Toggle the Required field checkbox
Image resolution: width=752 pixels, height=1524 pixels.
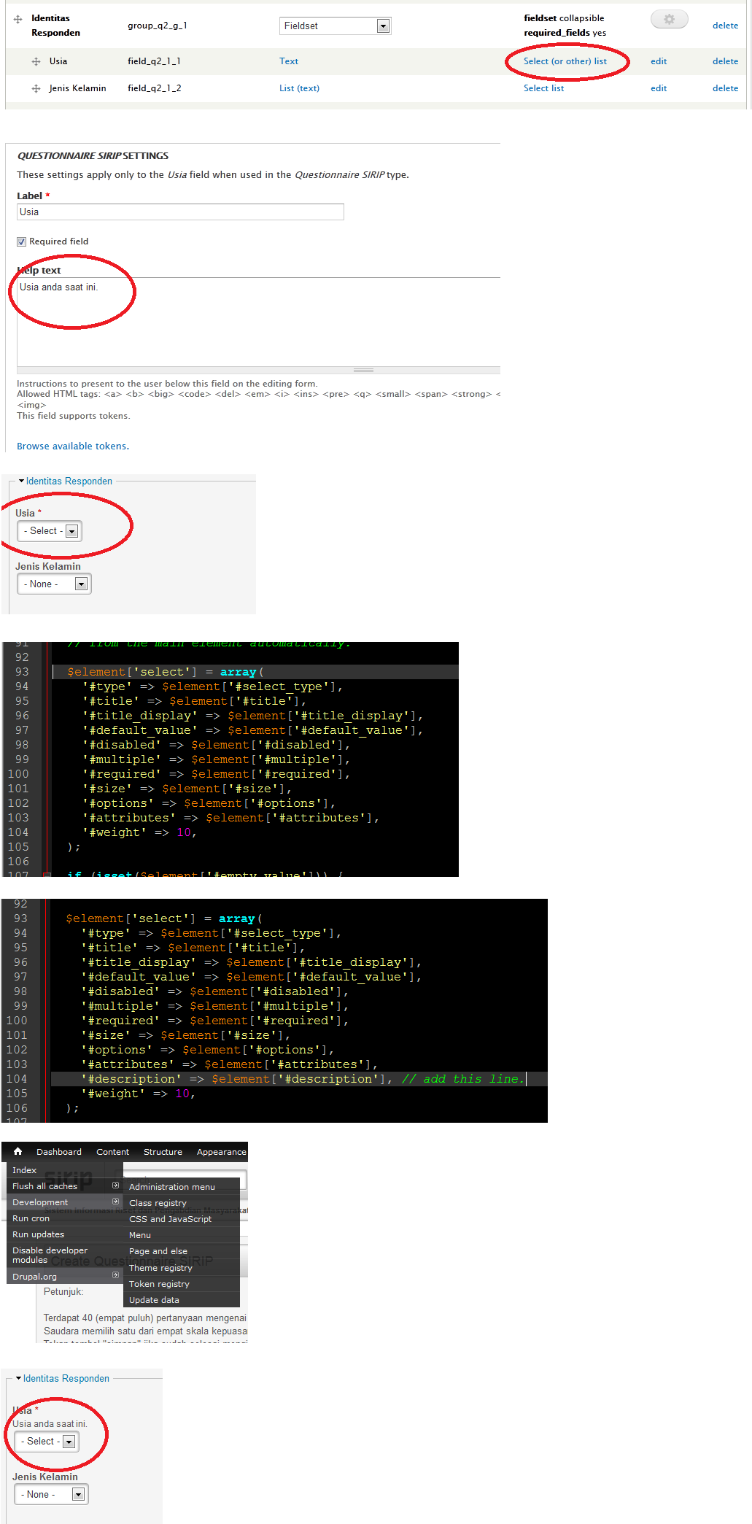coord(22,241)
